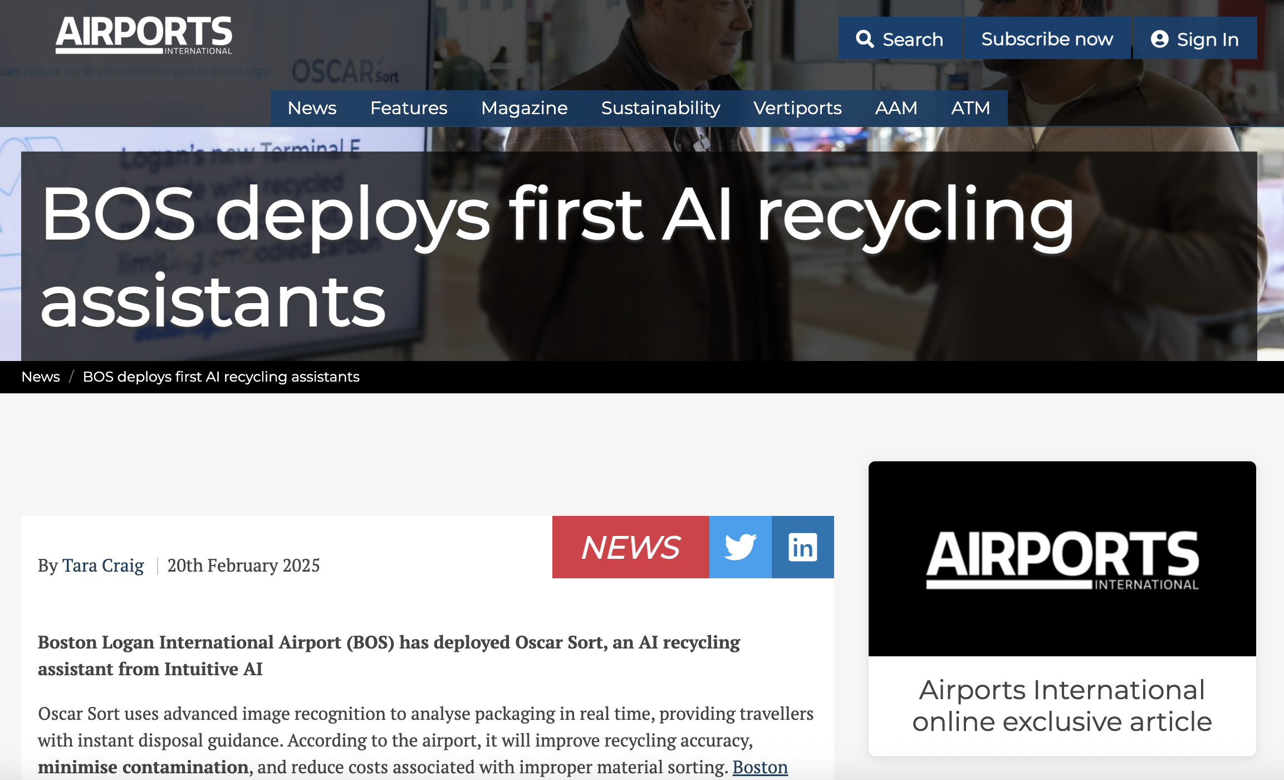The image size is (1284, 780).
Task: Click the '20th February 2025' date text
Action: 243,565
